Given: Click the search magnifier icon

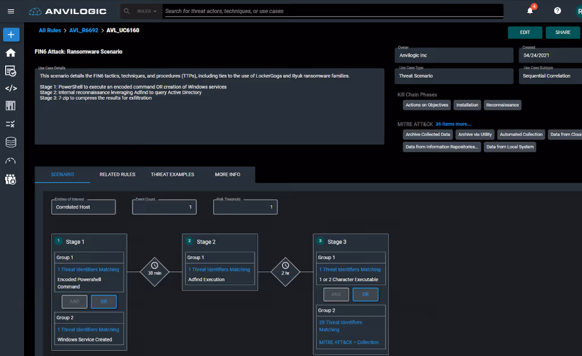Looking at the screenshot, I should tap(127, 11).
